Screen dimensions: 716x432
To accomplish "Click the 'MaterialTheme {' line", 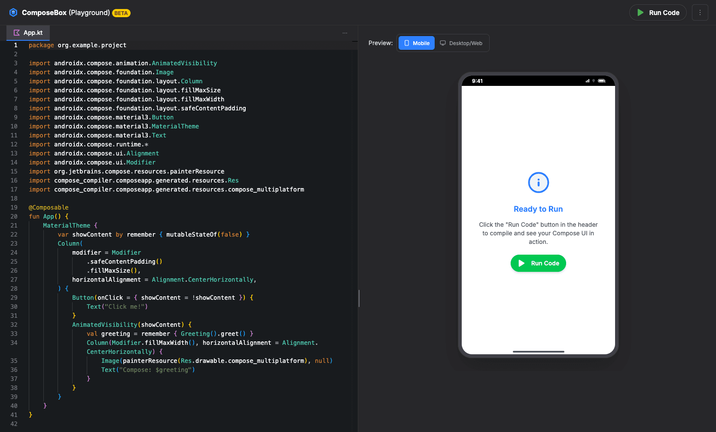I will click(70, 225).
